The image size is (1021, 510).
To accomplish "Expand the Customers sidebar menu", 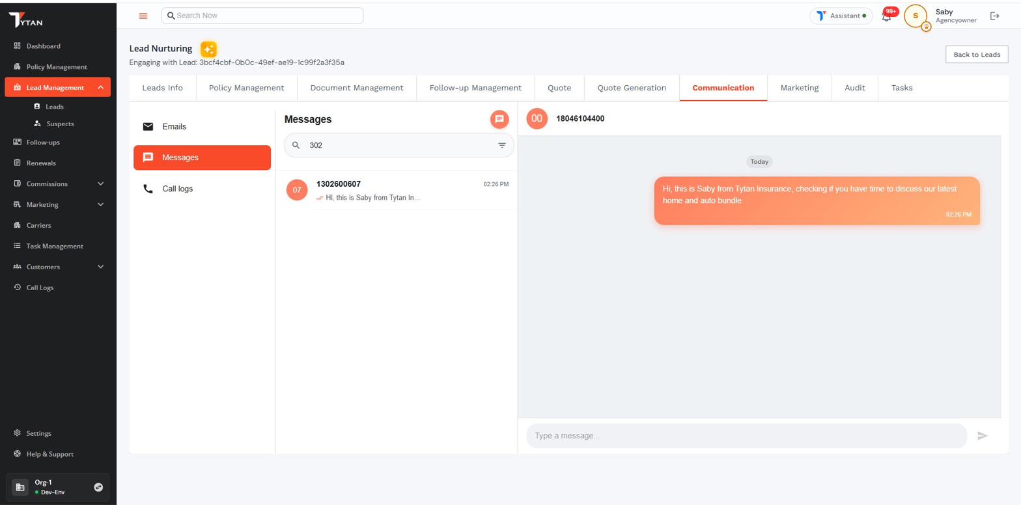I will 100,267.
